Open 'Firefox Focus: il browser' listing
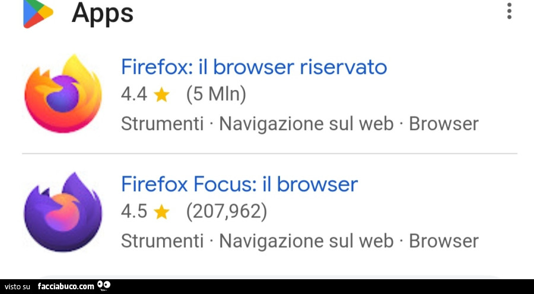 pos(239,185)
